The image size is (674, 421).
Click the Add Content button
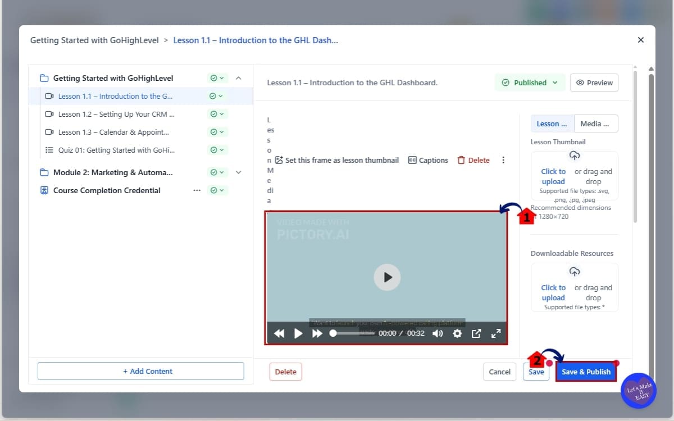point(140,371)
